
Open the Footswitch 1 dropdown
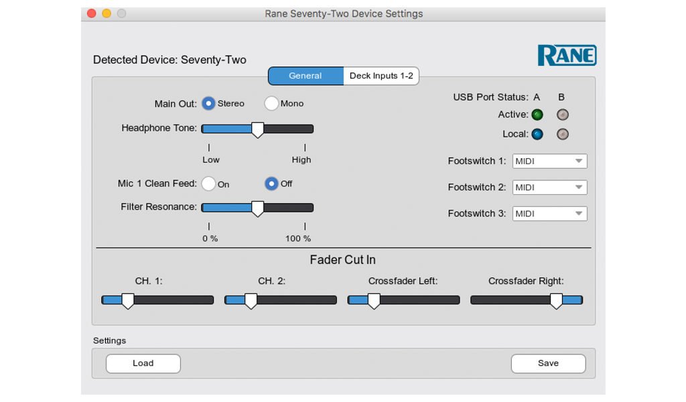(549, 161)
